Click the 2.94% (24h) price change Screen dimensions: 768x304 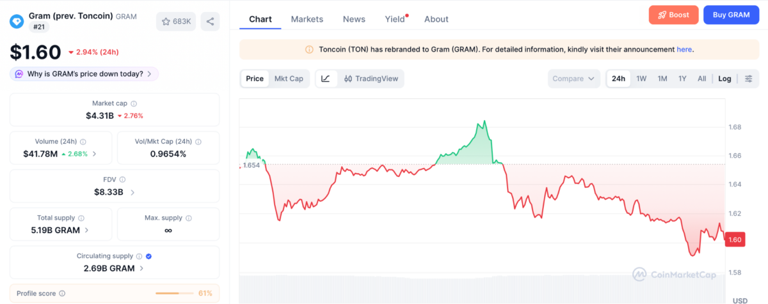coord(93,52)
